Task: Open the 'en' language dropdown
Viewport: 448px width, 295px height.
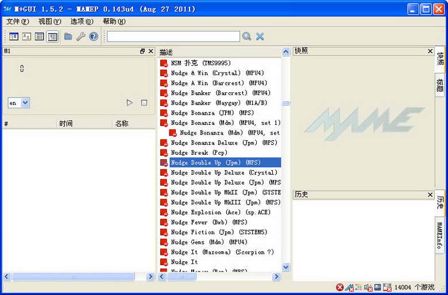Action: [x=18, y=103]
